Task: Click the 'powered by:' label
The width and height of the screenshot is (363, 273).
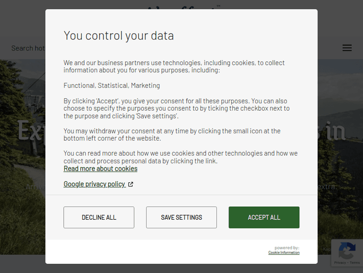Action: coord(287,248)
